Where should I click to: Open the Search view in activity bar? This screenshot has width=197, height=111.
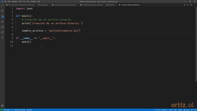[2, 6]
